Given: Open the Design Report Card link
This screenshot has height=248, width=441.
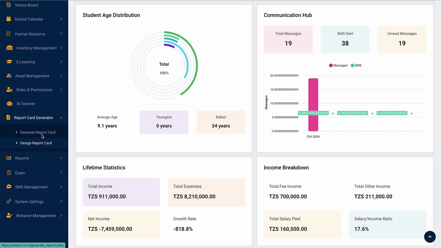Looking at the screenshot, I should (36, 143).
